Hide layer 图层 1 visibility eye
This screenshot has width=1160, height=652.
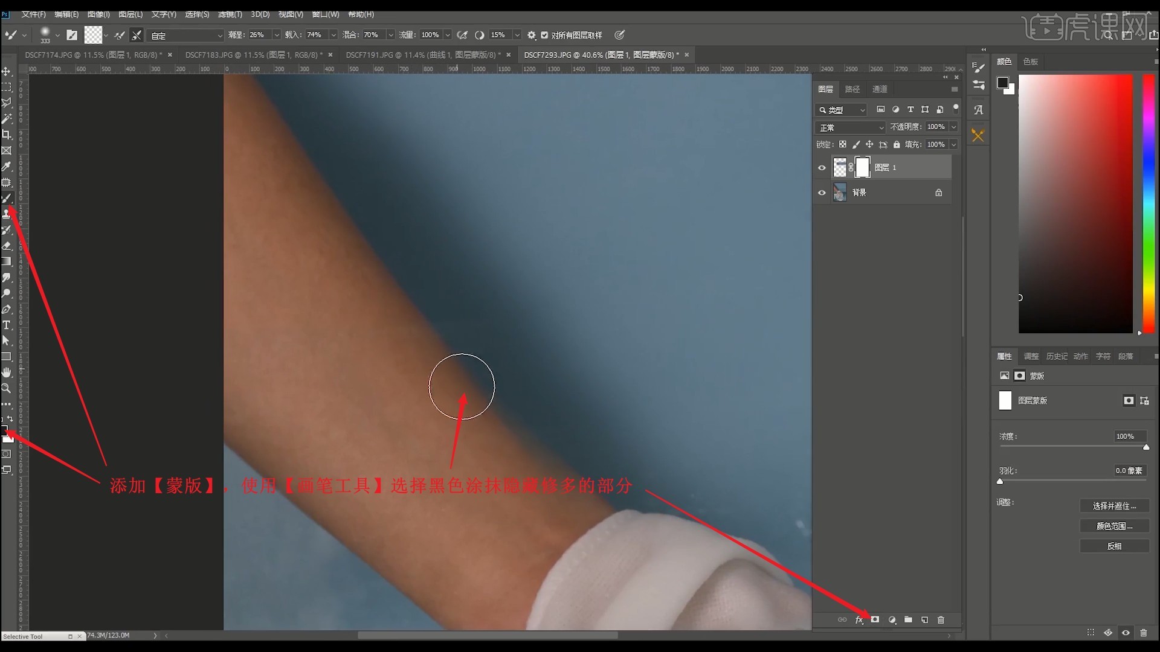pos(822,168)
